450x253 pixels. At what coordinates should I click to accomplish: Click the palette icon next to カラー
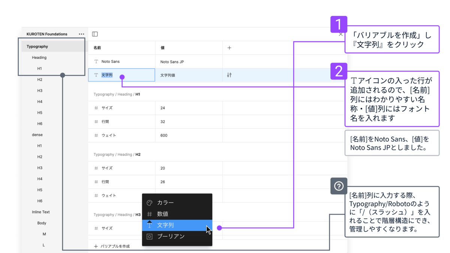pos(150,203)
